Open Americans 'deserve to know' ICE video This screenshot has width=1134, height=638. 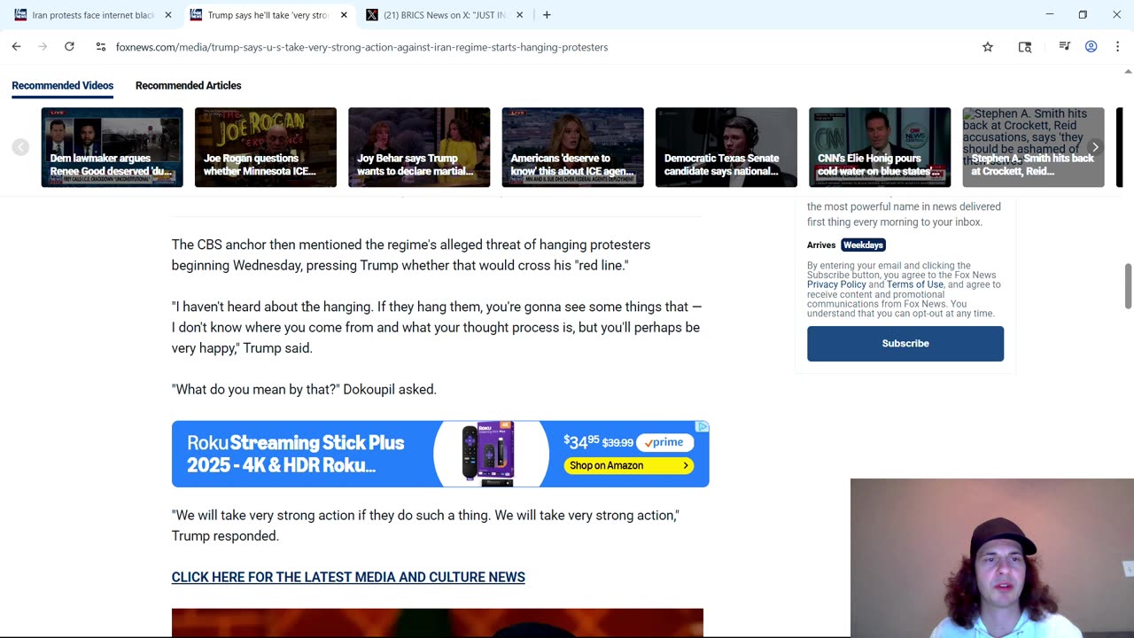pyautogui.click(x=572, y=147)
